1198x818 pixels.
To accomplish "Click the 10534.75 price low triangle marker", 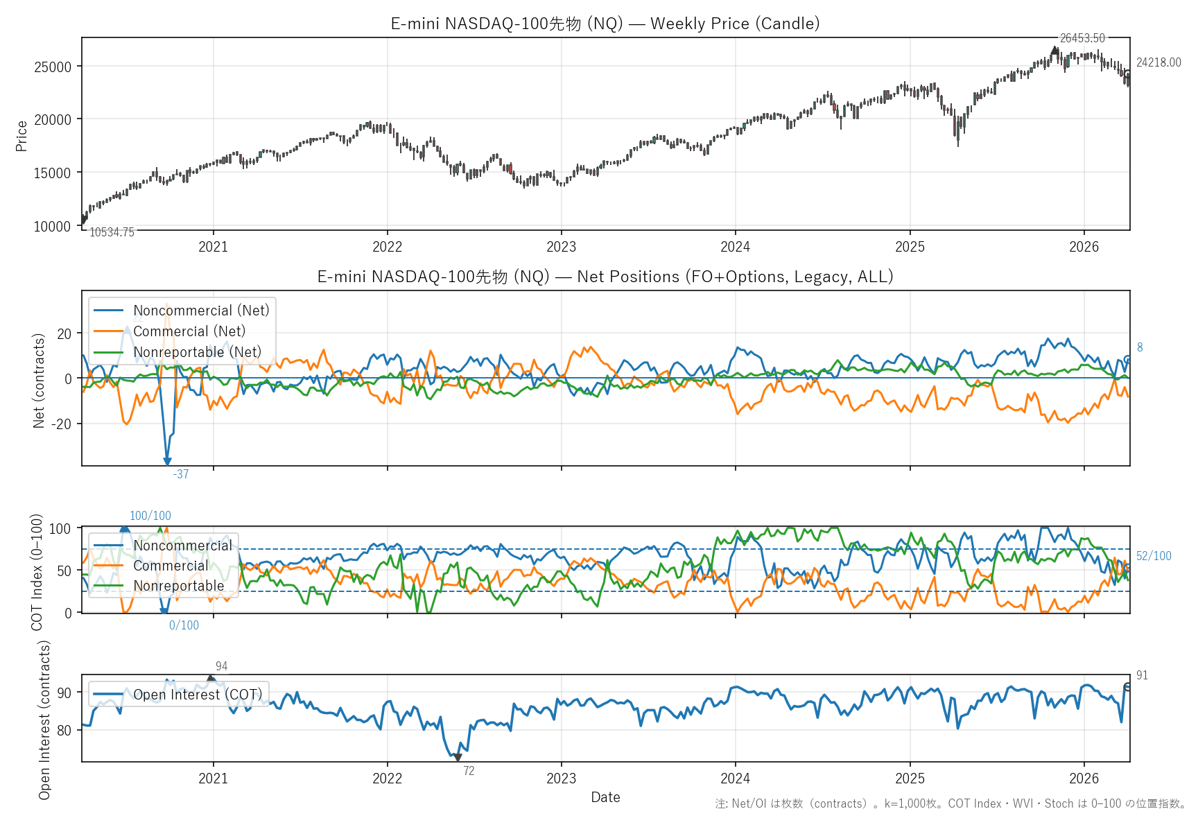I will [x=83, y=220].
